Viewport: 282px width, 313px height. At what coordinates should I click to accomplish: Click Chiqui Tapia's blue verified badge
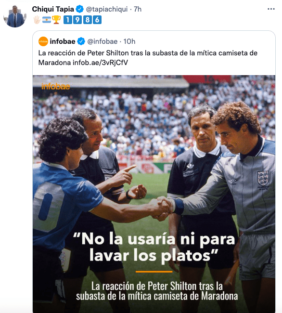(80, 9)
